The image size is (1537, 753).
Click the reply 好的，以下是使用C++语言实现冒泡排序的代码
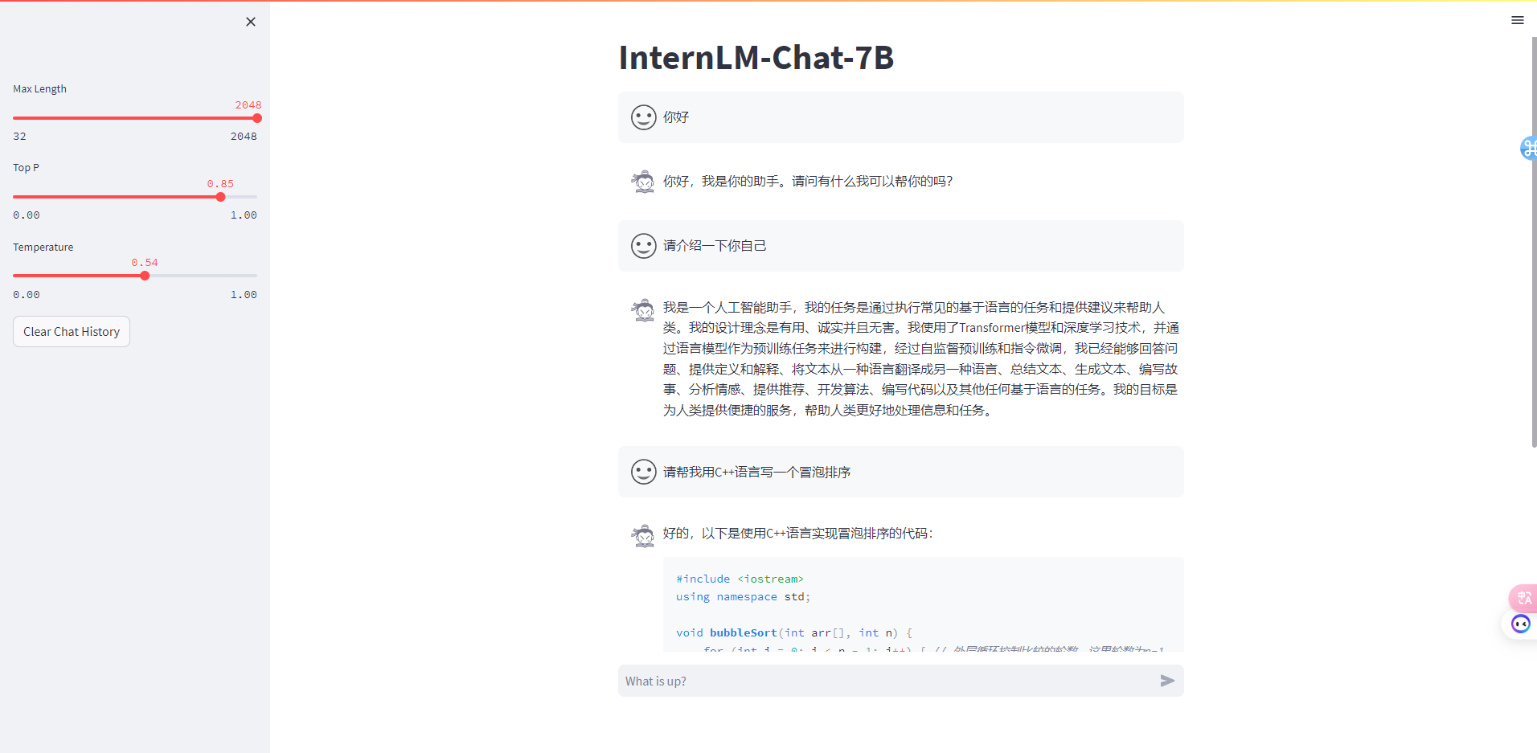click(798, 534)
